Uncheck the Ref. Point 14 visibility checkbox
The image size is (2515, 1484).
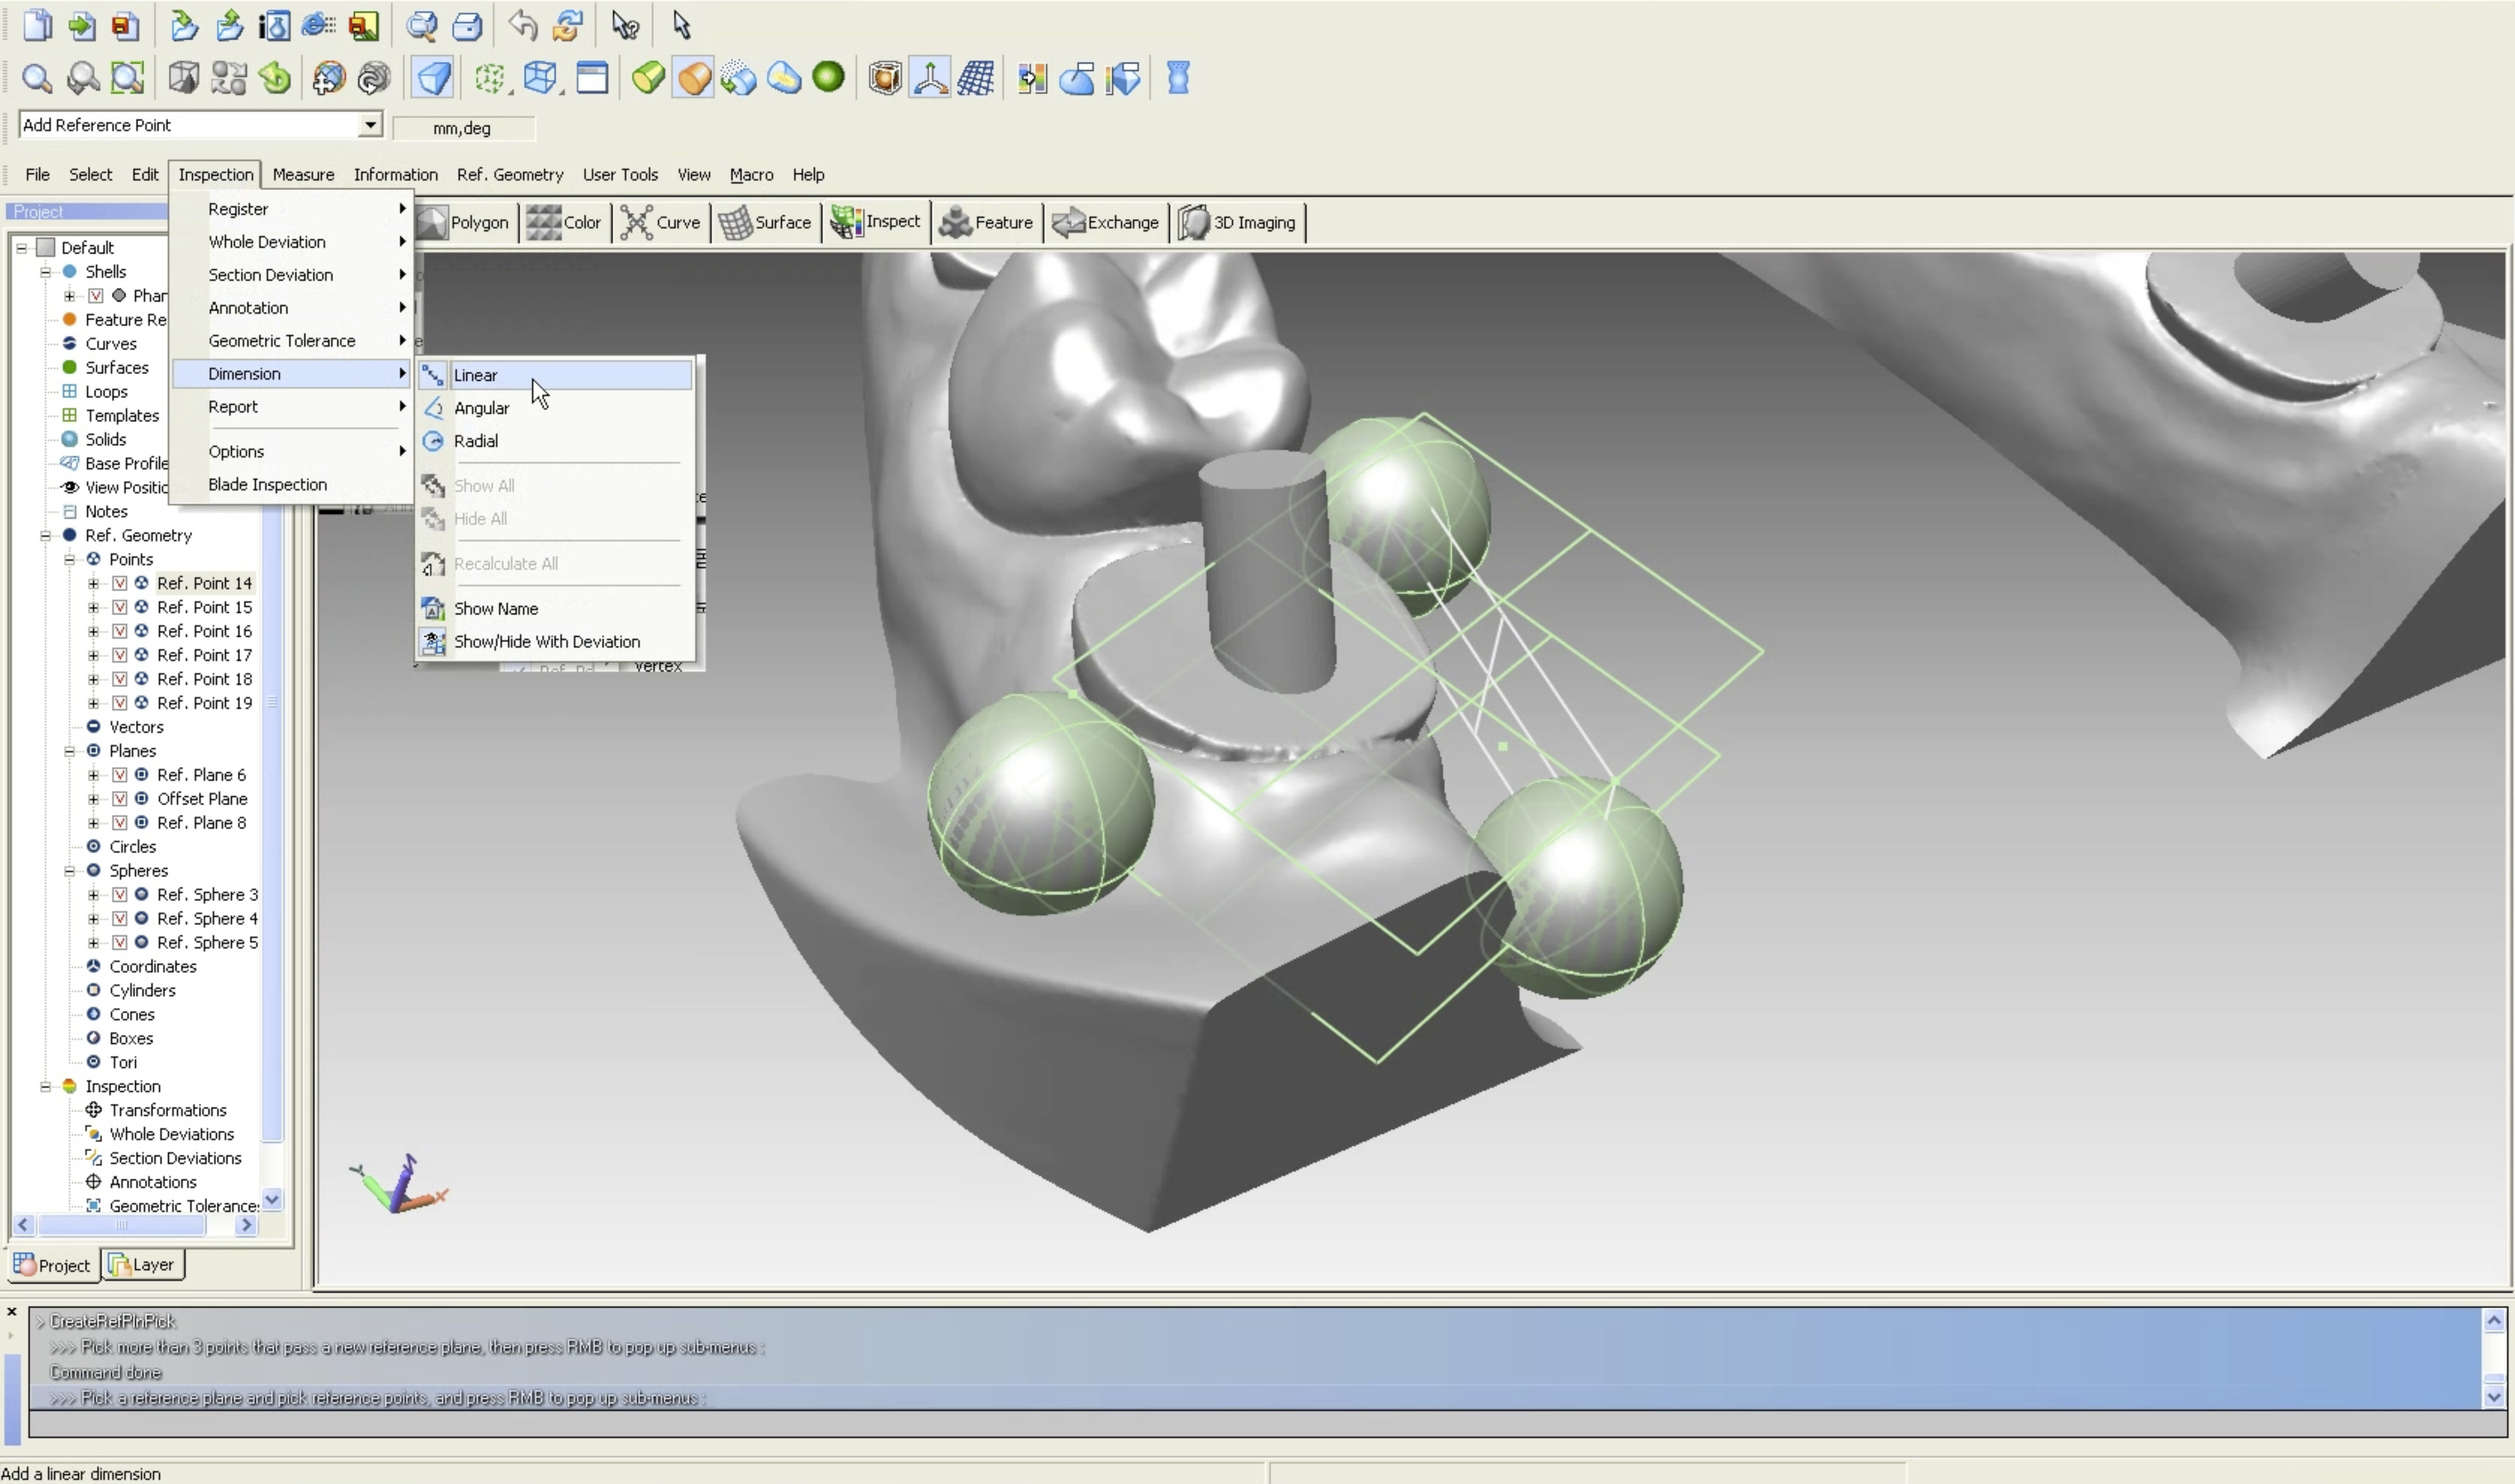pyautogui.click(x=120, y=583)
